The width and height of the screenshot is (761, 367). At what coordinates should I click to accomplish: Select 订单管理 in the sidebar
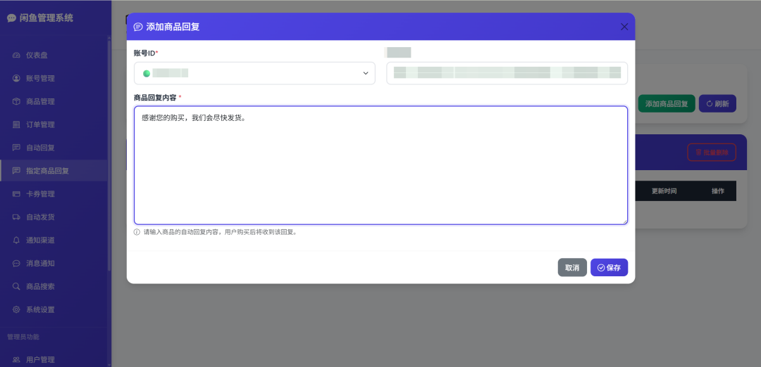point(54,124)
